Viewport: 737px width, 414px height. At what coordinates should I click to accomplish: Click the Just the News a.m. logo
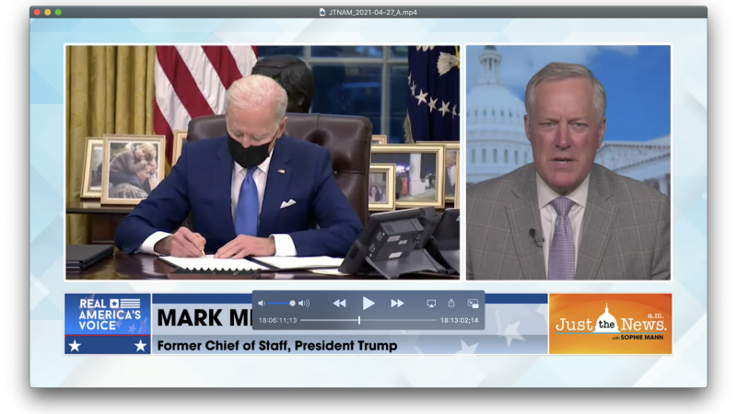click(611, 324)
